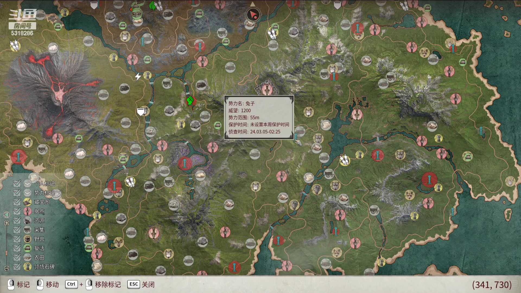Click the rabbit icon on the east coast
The width and height of the screenshot is (521, 293).
point(510,181)
